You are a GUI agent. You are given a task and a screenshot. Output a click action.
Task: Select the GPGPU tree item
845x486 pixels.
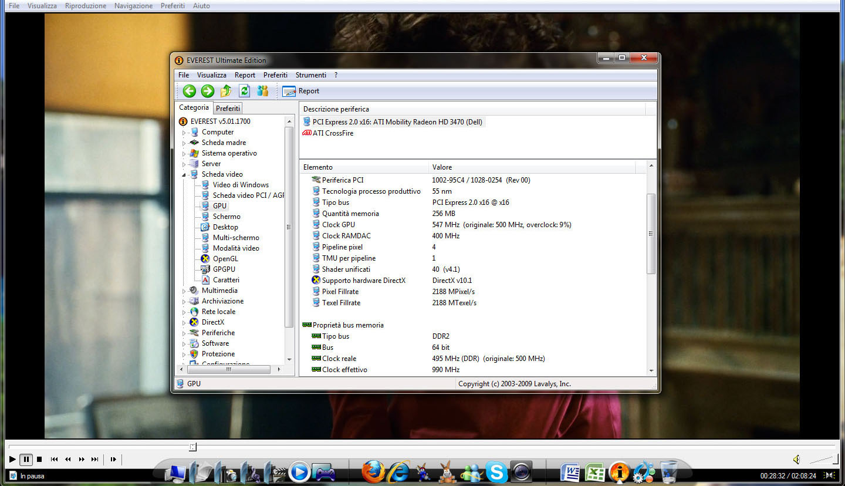pos(224,269)
